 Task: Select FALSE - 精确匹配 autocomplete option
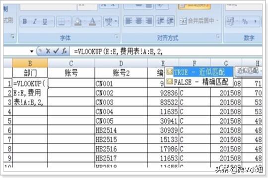pyautogui.click(x=199, y=82)
